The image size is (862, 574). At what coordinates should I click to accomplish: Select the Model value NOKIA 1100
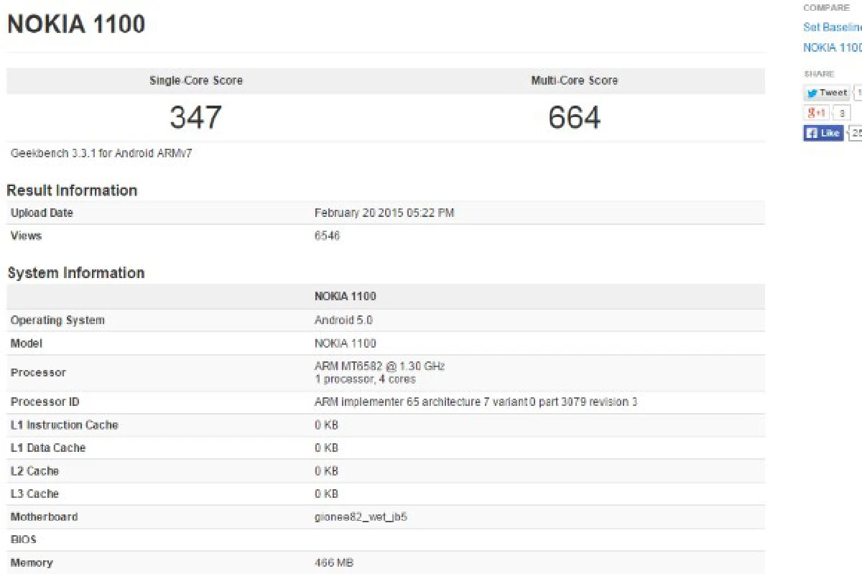coord(345,343)
